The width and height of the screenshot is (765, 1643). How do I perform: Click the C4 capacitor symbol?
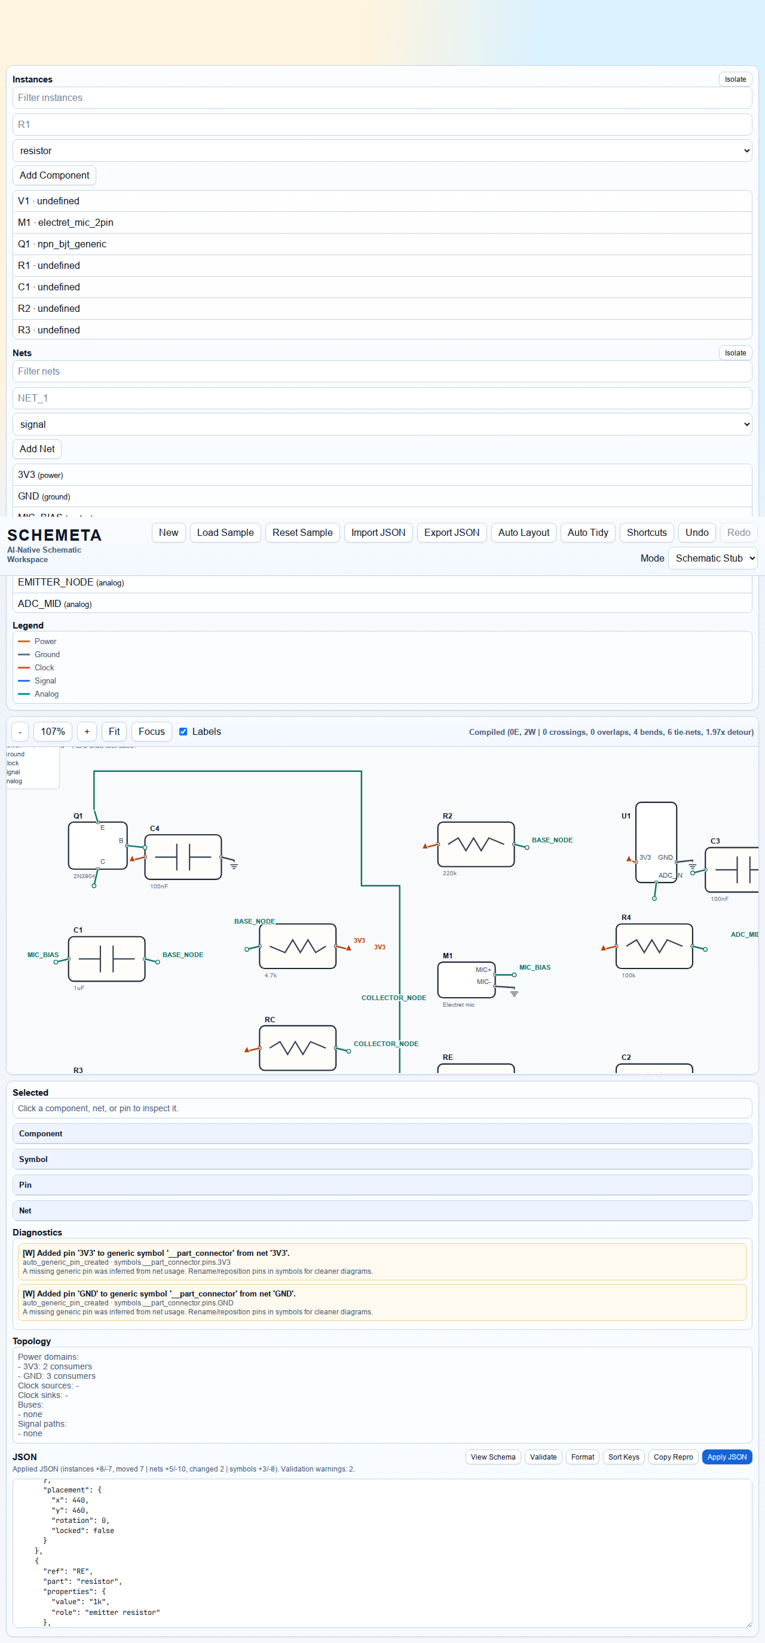click(183, 857)
